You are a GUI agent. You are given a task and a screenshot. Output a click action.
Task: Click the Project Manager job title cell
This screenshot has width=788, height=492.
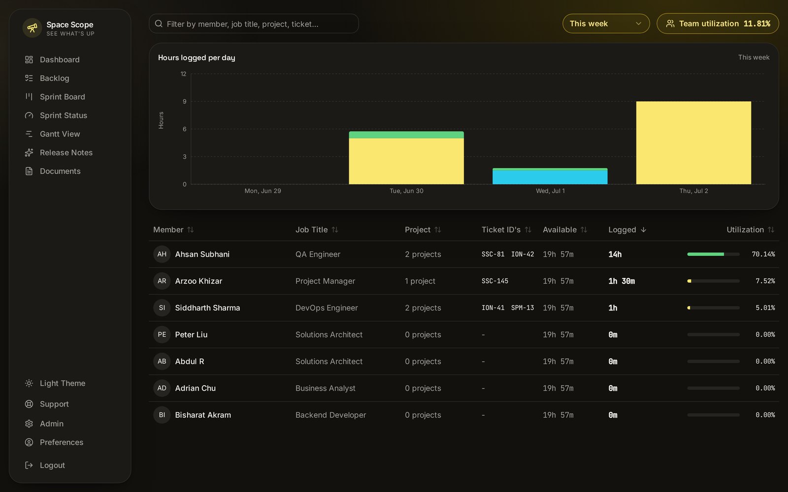(x=325, y=281)
